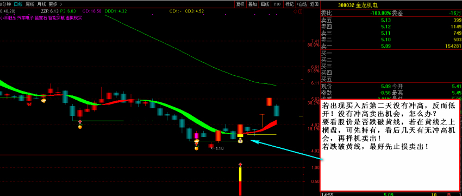462x196 pixels.
Task: Open the 小米概念 concept link
Action: tap(8, 18)
